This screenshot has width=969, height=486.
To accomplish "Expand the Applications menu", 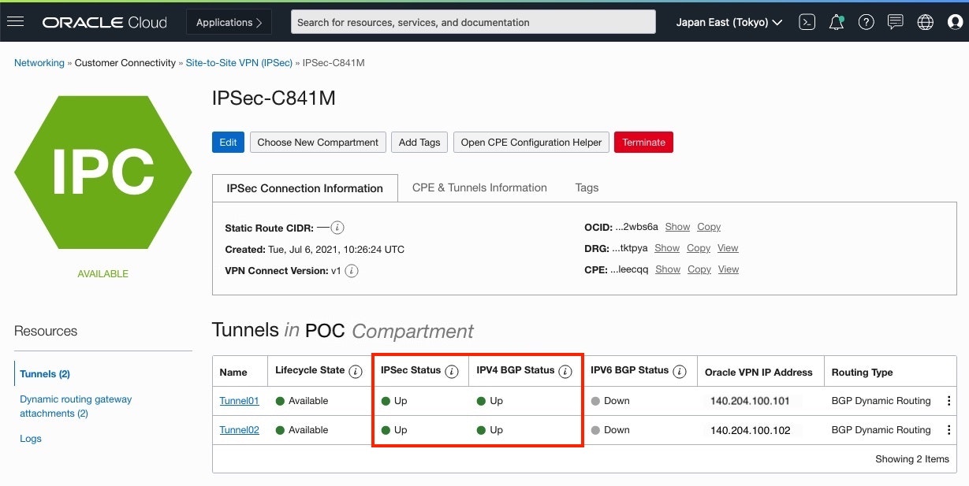I will pyautogui.click(x=229, y=22).
